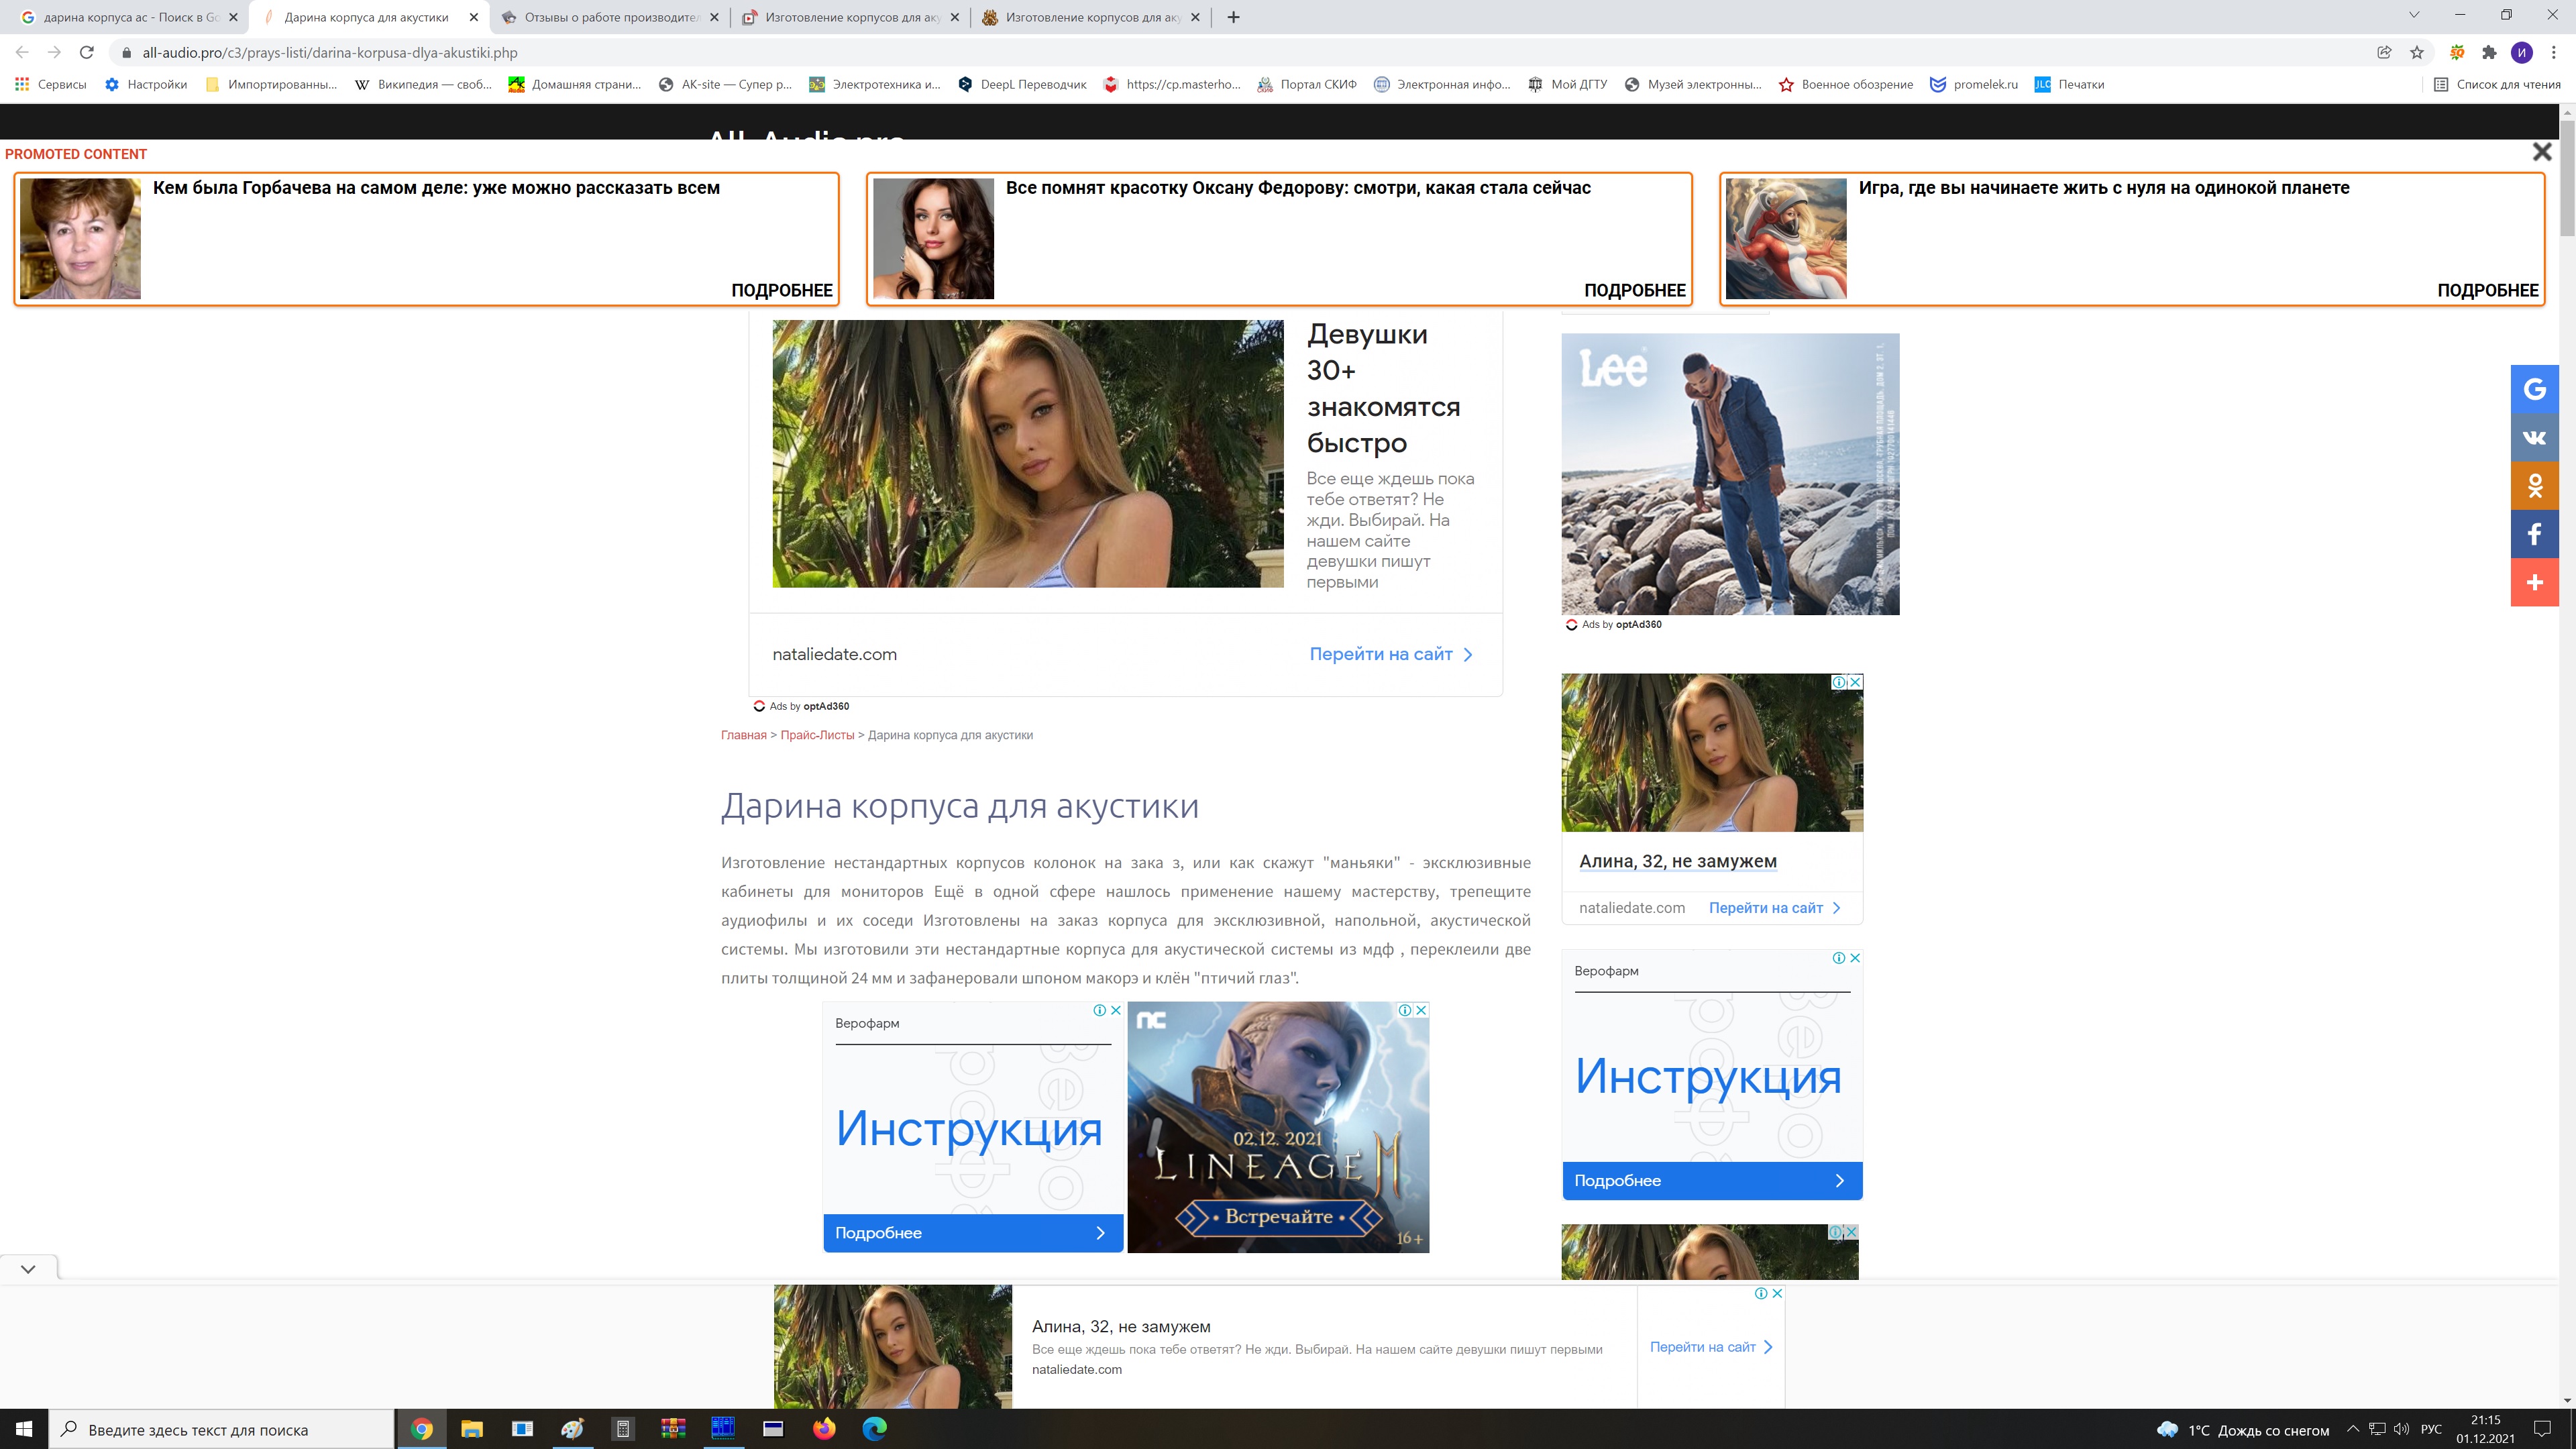Bookmark this page with the star icon
The height and width of the screenshot is (1449, 2576).
click(x=2417, y=52)
